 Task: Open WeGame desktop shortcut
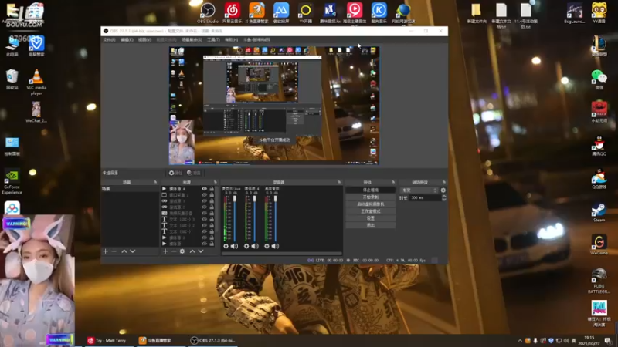599,245
